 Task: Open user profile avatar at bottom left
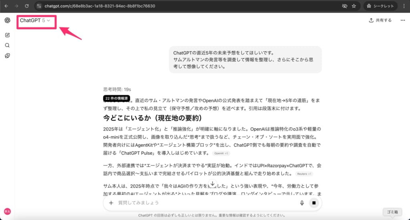(7, 211)
